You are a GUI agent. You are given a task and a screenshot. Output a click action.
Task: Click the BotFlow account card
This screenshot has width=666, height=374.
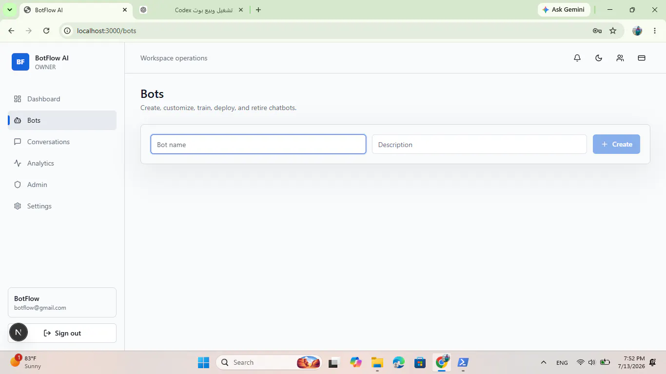(62, 302)
